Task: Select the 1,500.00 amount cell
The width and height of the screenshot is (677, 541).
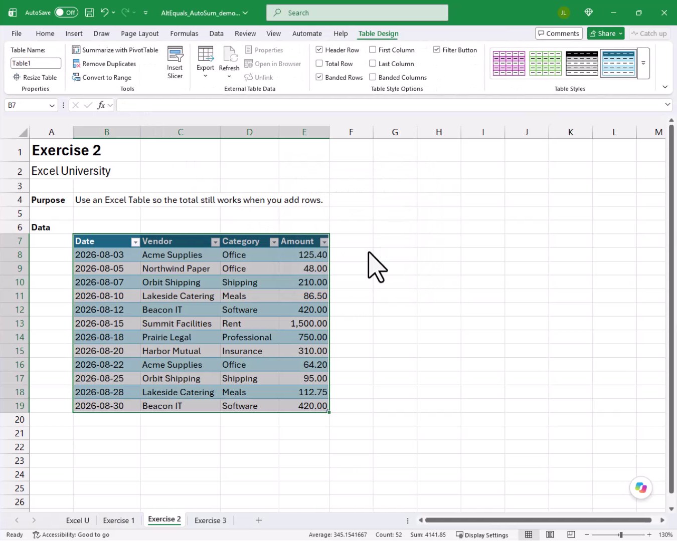Action: click(304, 324)
